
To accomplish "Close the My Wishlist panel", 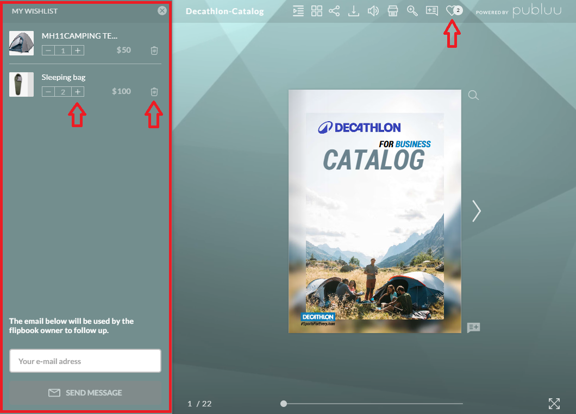I will (x=162, y=11).
